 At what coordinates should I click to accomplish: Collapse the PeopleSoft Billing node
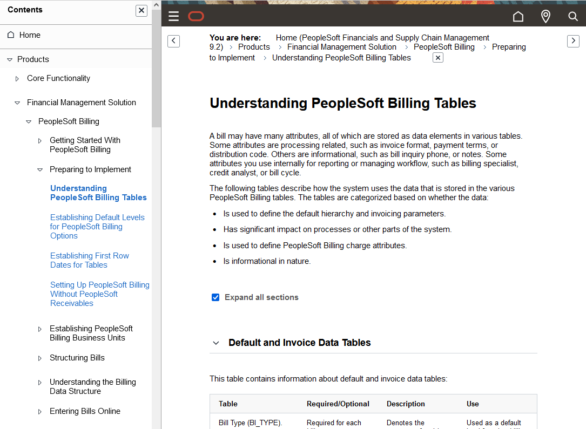point(29,122)
